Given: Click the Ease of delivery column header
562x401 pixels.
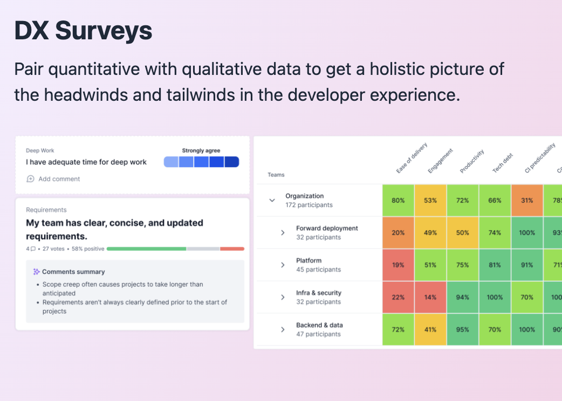Looking at the screenshot, I should coord(411,158).
